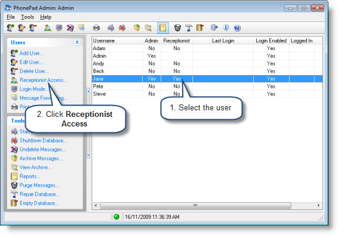This screenshot has width=338, height=235.
Task: Click the blue info About toolbar icon
Action: 226,28
